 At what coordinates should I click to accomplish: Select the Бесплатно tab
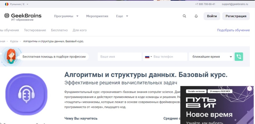[x=59, y=30]
